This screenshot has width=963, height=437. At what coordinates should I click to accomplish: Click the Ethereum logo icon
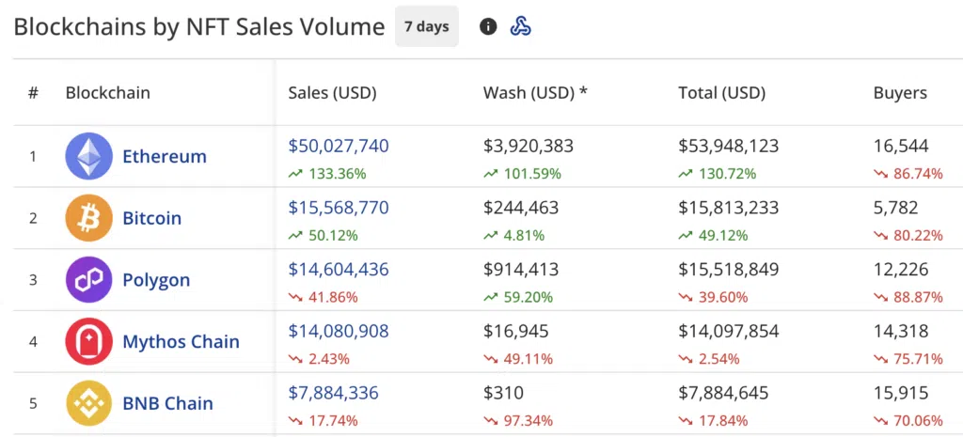[x=89, y=156]
